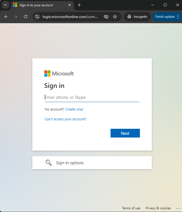Close the browser window
This screenshot has width=182, height=212.
pyautogui.click(x=178, y=5)
